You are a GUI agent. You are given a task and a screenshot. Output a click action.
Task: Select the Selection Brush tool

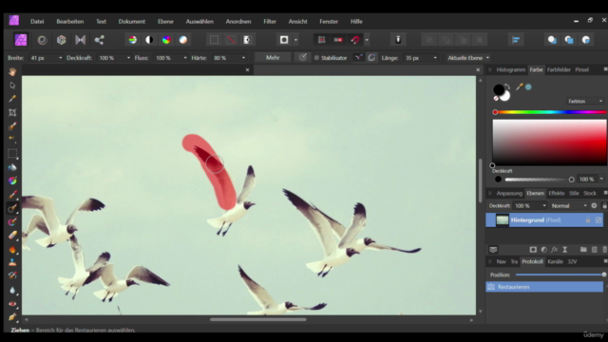coord(12,126)
